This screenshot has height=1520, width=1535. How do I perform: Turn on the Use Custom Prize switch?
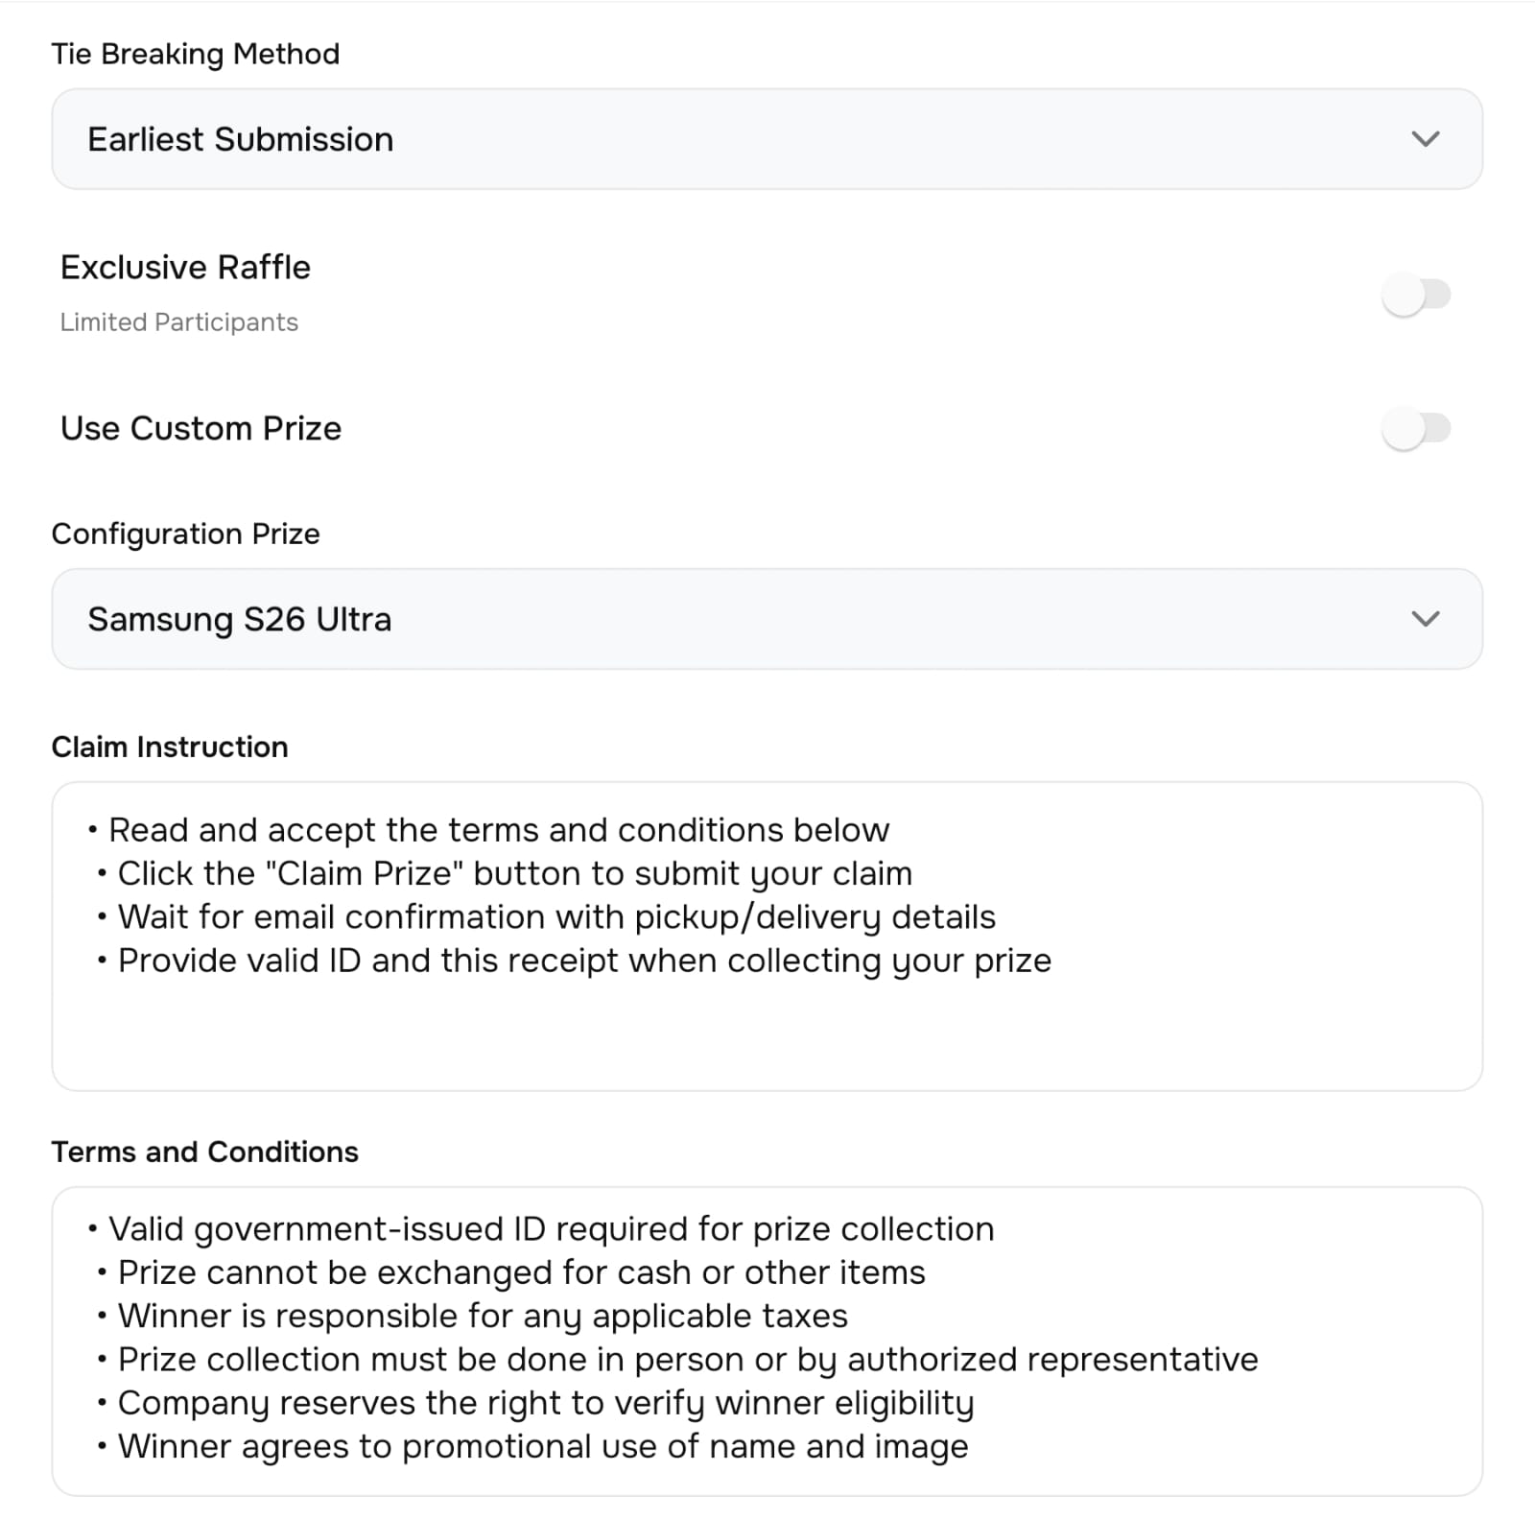pos(1416,428)
